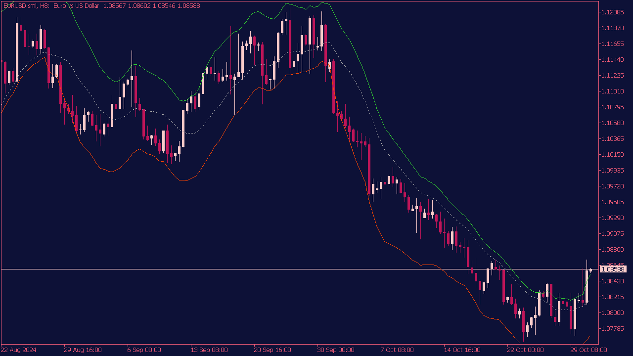Click price scale value 1.09935

click(x=613, y=171)
